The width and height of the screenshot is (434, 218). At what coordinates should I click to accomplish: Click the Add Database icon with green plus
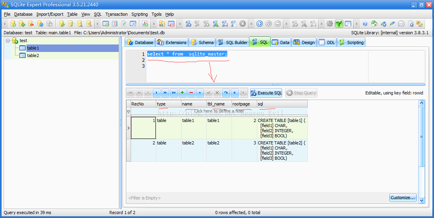point(22,24)
